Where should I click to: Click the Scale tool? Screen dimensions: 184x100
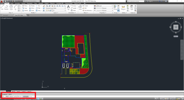pyautogui.click(x=32, y=10)
